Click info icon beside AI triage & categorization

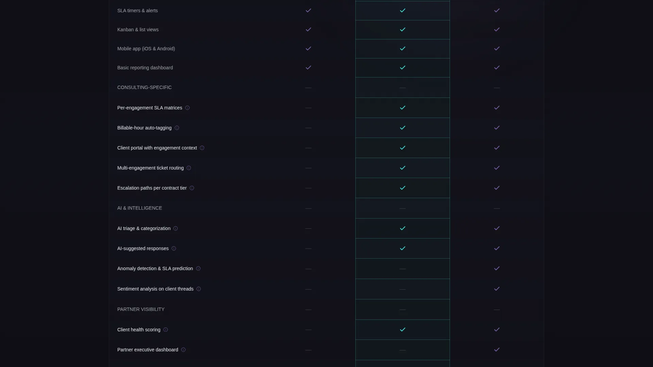[175, 228]
